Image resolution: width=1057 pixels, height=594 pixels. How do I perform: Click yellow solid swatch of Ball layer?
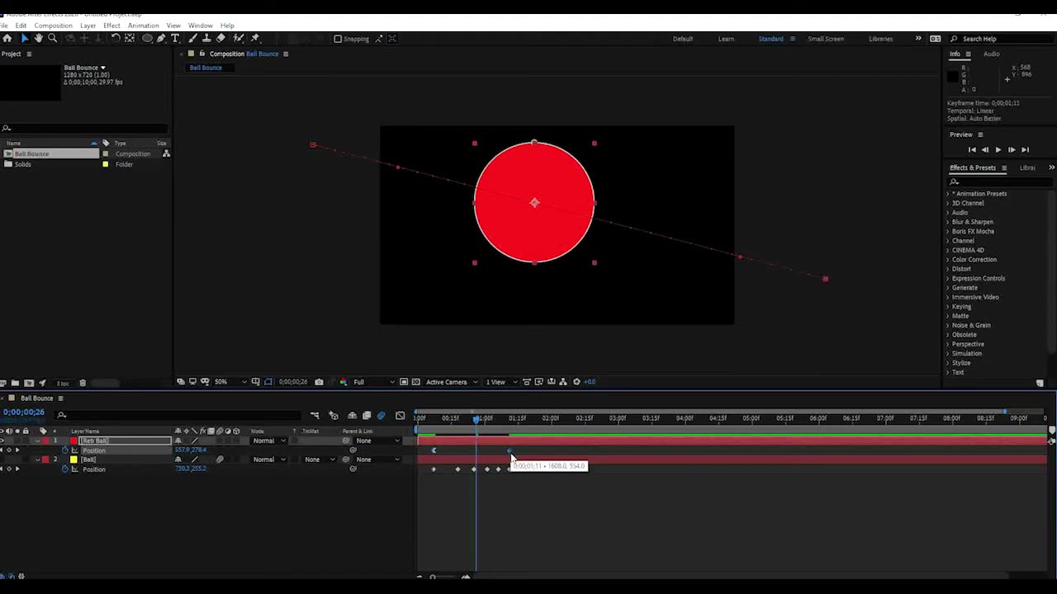(x=73, y=460)
